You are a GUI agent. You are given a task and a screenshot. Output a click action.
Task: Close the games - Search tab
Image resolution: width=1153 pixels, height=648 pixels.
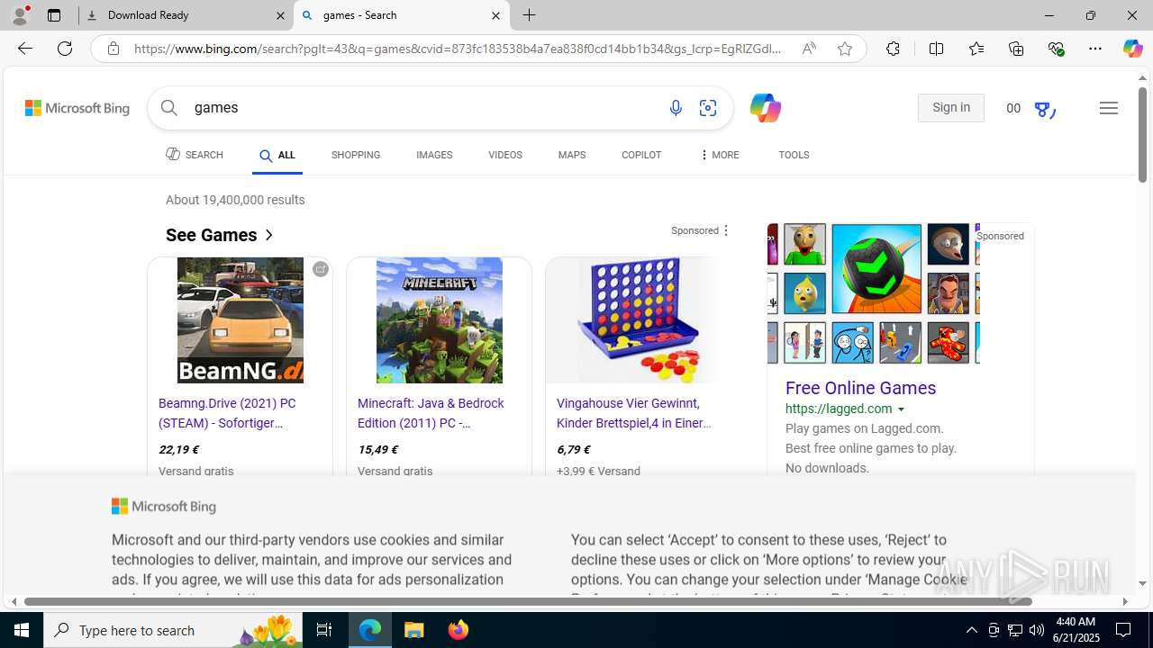pos(495,15)
